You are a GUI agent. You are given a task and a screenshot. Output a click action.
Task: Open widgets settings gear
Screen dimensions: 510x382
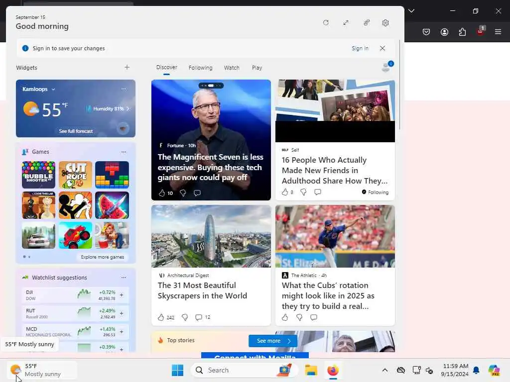click(x=385, y=23)
